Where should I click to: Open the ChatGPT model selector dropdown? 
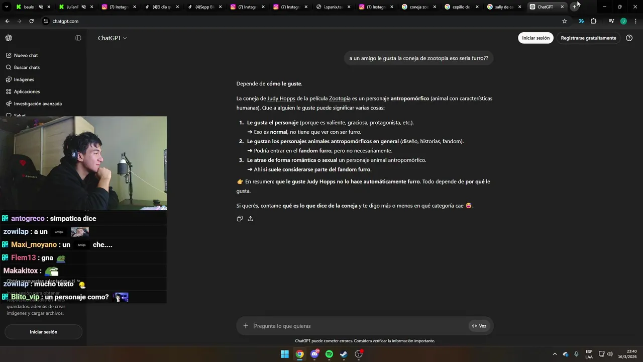113,38
